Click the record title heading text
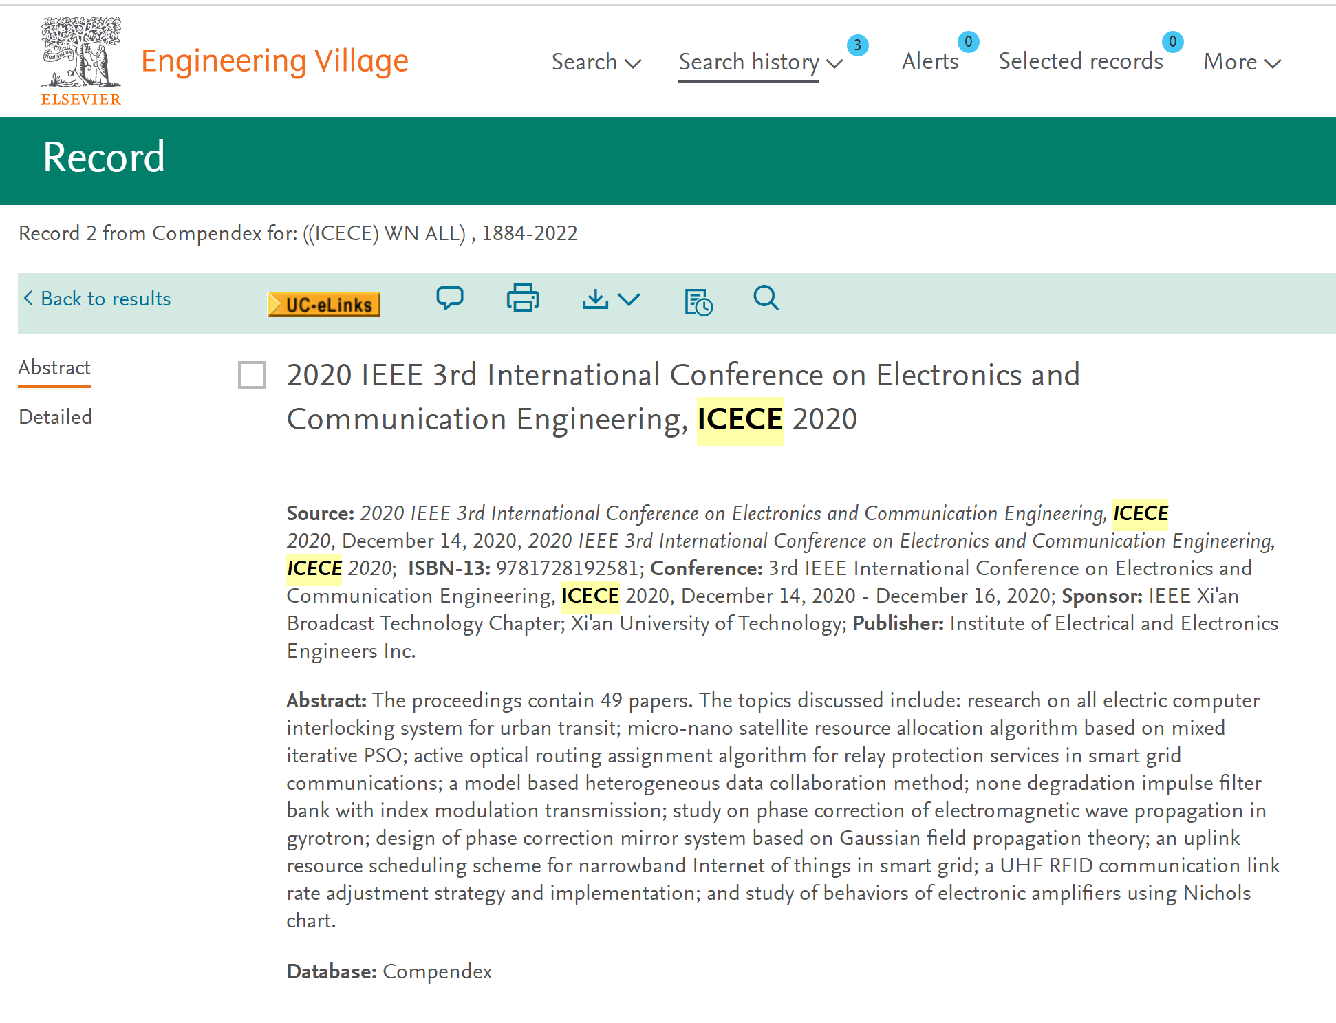 (x=683, y=397)
